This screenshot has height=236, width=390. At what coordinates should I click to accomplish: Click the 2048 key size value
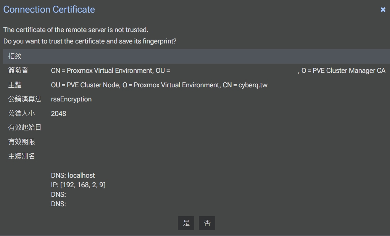pyautogui.click(x=58, y=114)
